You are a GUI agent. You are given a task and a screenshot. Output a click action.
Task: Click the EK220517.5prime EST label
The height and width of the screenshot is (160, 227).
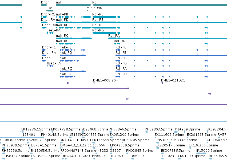point(170,145)
